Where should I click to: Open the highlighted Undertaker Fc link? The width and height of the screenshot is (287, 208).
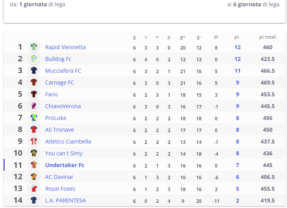point(65,165)
